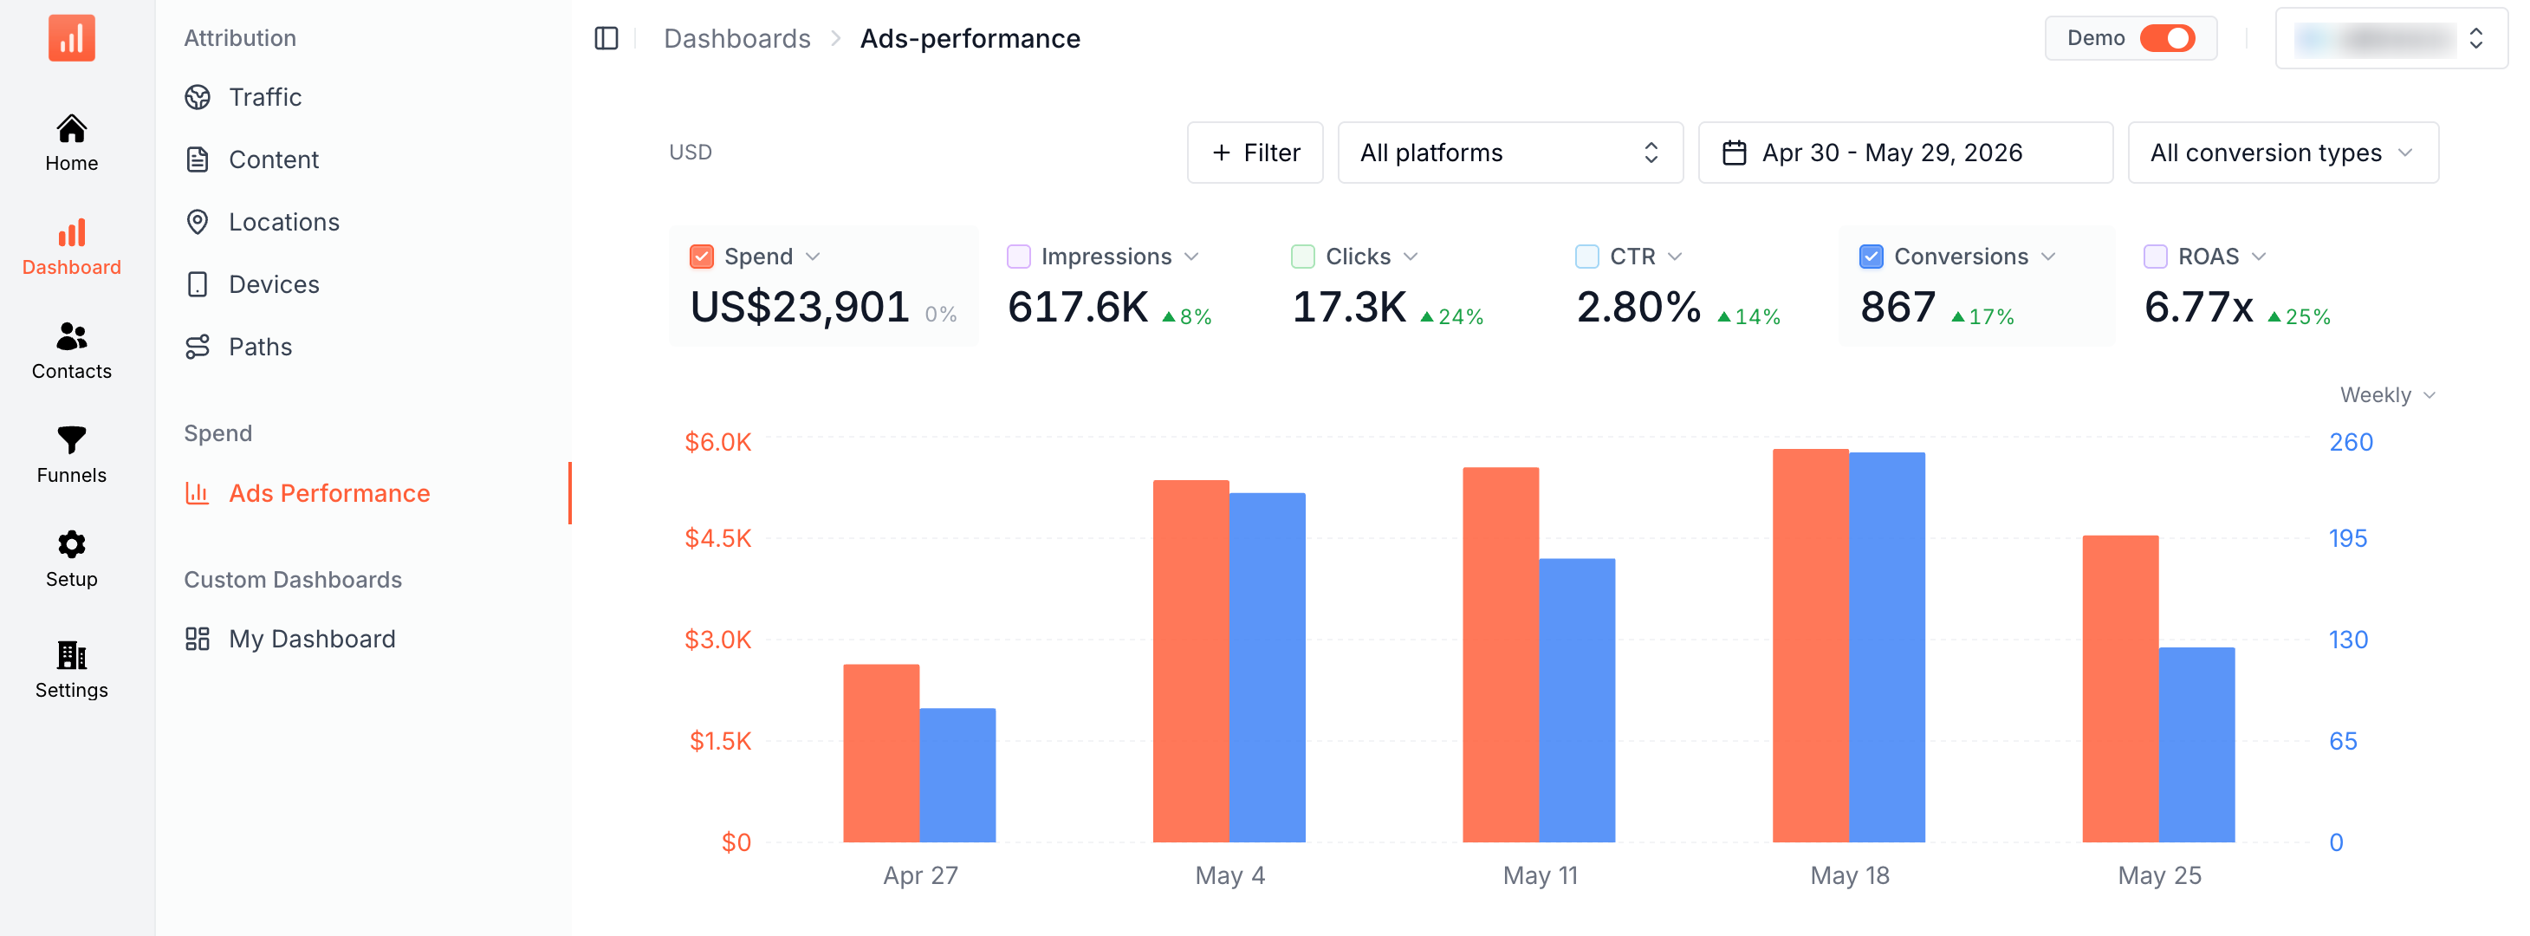This screenshot has width=2530, height=936.
Task: Uncheck the Spend metric checkbox
Action: [x=701, y=257]
